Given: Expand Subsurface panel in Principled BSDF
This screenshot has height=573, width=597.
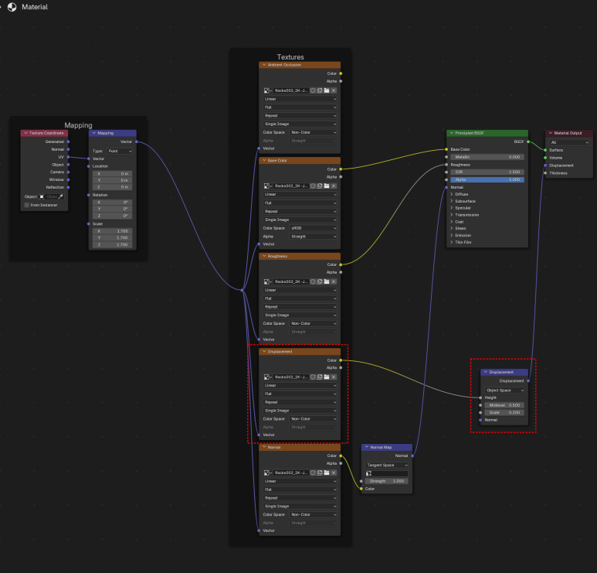Looking at the screenshot, I should coord(452,201).
